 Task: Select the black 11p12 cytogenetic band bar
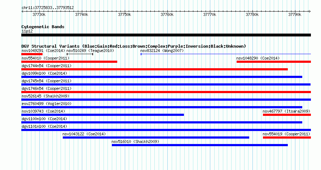tap(166, 35)
